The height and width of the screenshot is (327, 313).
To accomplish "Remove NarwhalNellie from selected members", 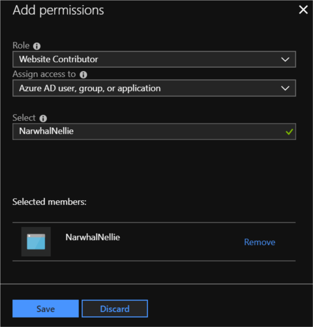I will 260,242.
